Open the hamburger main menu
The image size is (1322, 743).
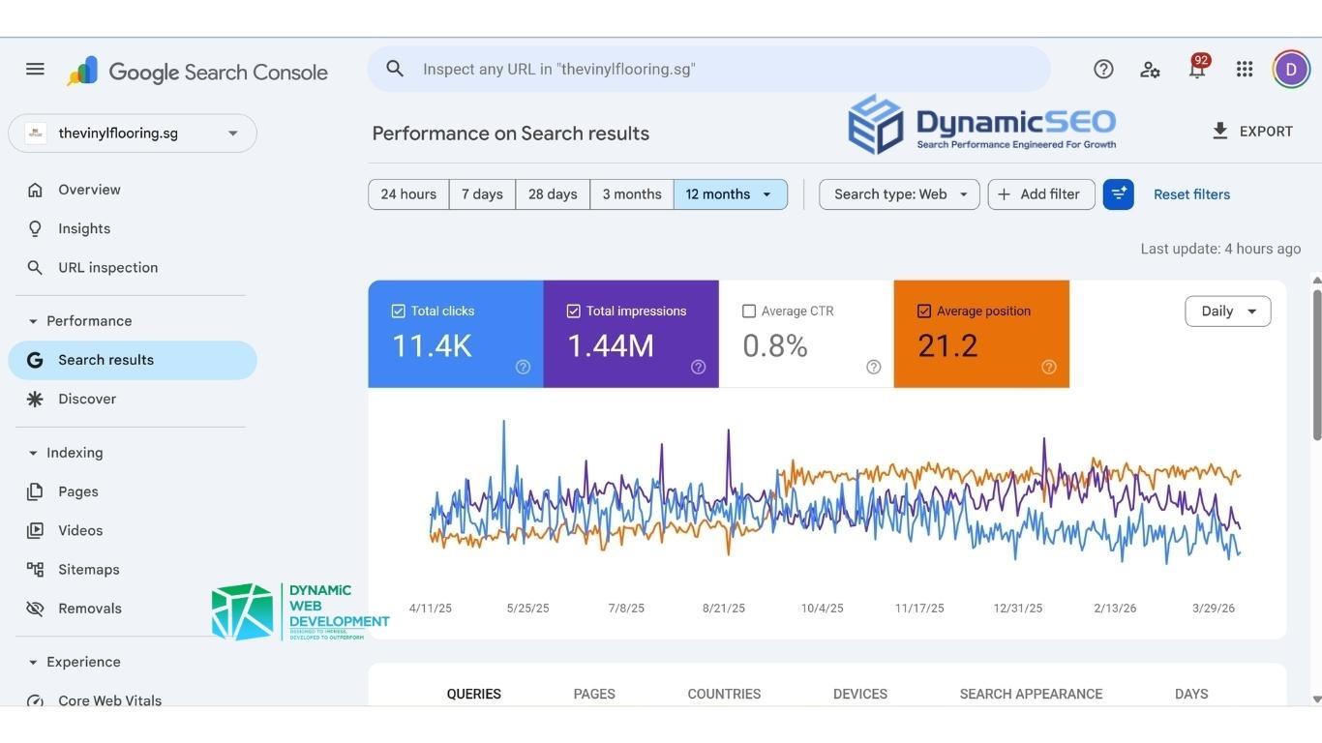pos(35,69)
